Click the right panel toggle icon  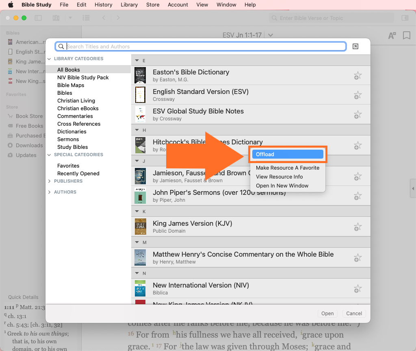click(x=405, y=18)
